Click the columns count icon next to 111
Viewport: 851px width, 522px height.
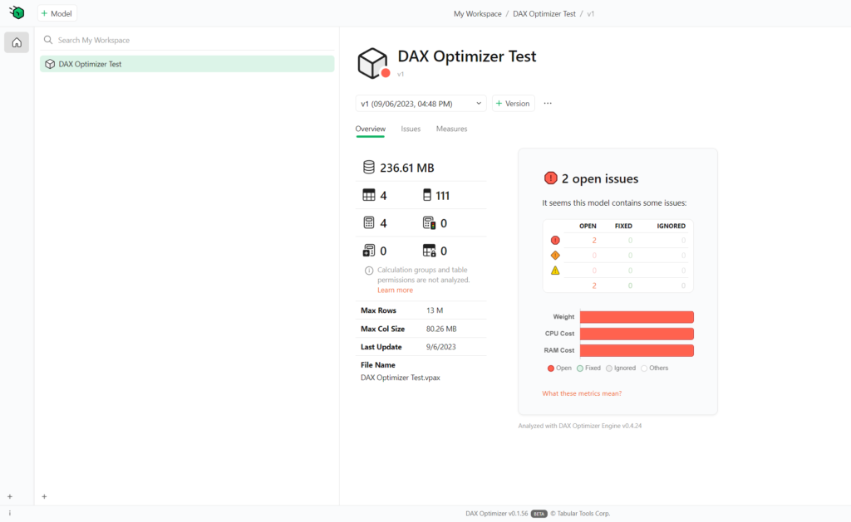(427, 195)
